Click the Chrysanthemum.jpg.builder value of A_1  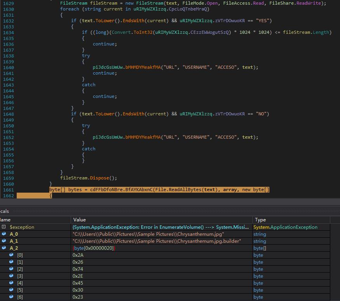click(x=157, y=241)
